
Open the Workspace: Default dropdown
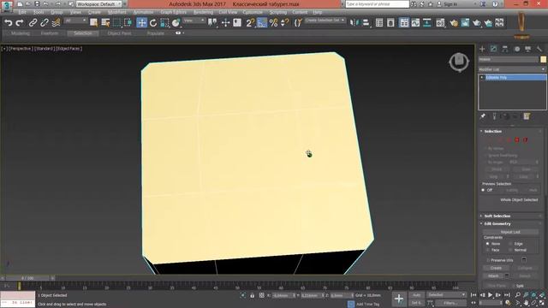coord(98,4)
